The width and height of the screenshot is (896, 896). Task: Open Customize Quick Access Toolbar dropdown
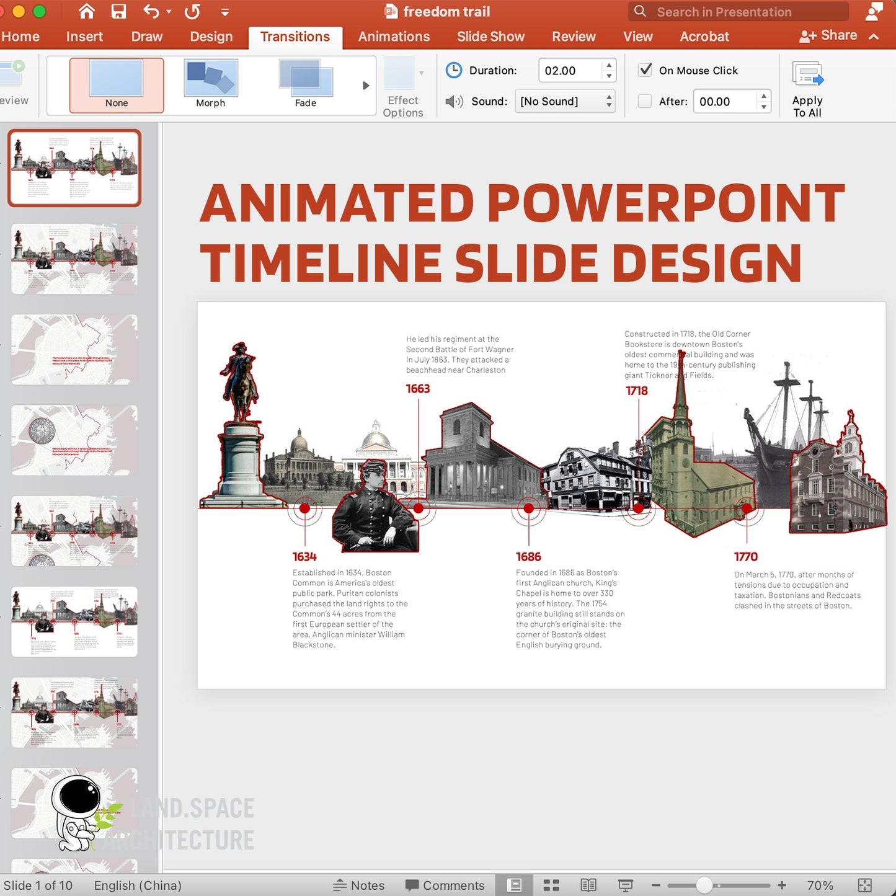tap(225, 12)
